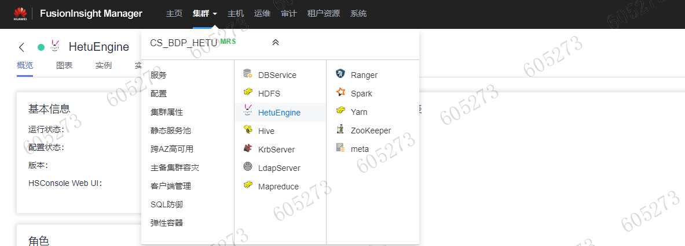Open the 审计 top navigation item

point(289,13)
